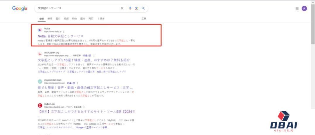Open three-dot menu for mojokoshi3 result
This screenshot has height=135, width=315.
tap(78, 83)
